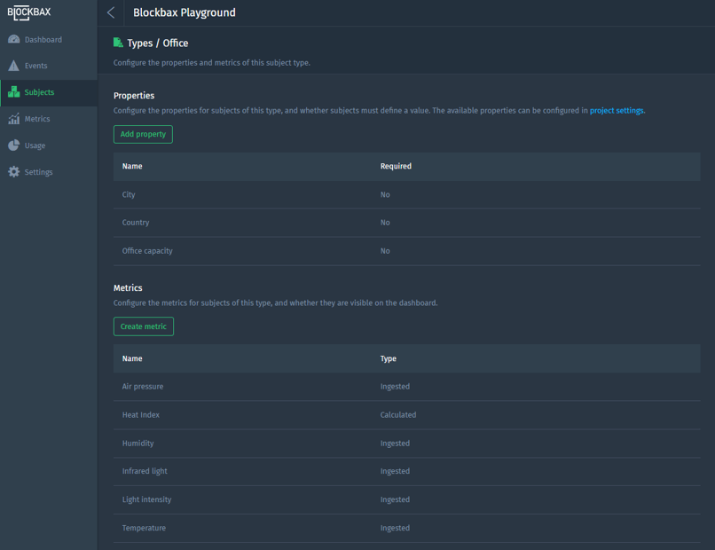
Task: Select the City property row
Action: (406, 194)
